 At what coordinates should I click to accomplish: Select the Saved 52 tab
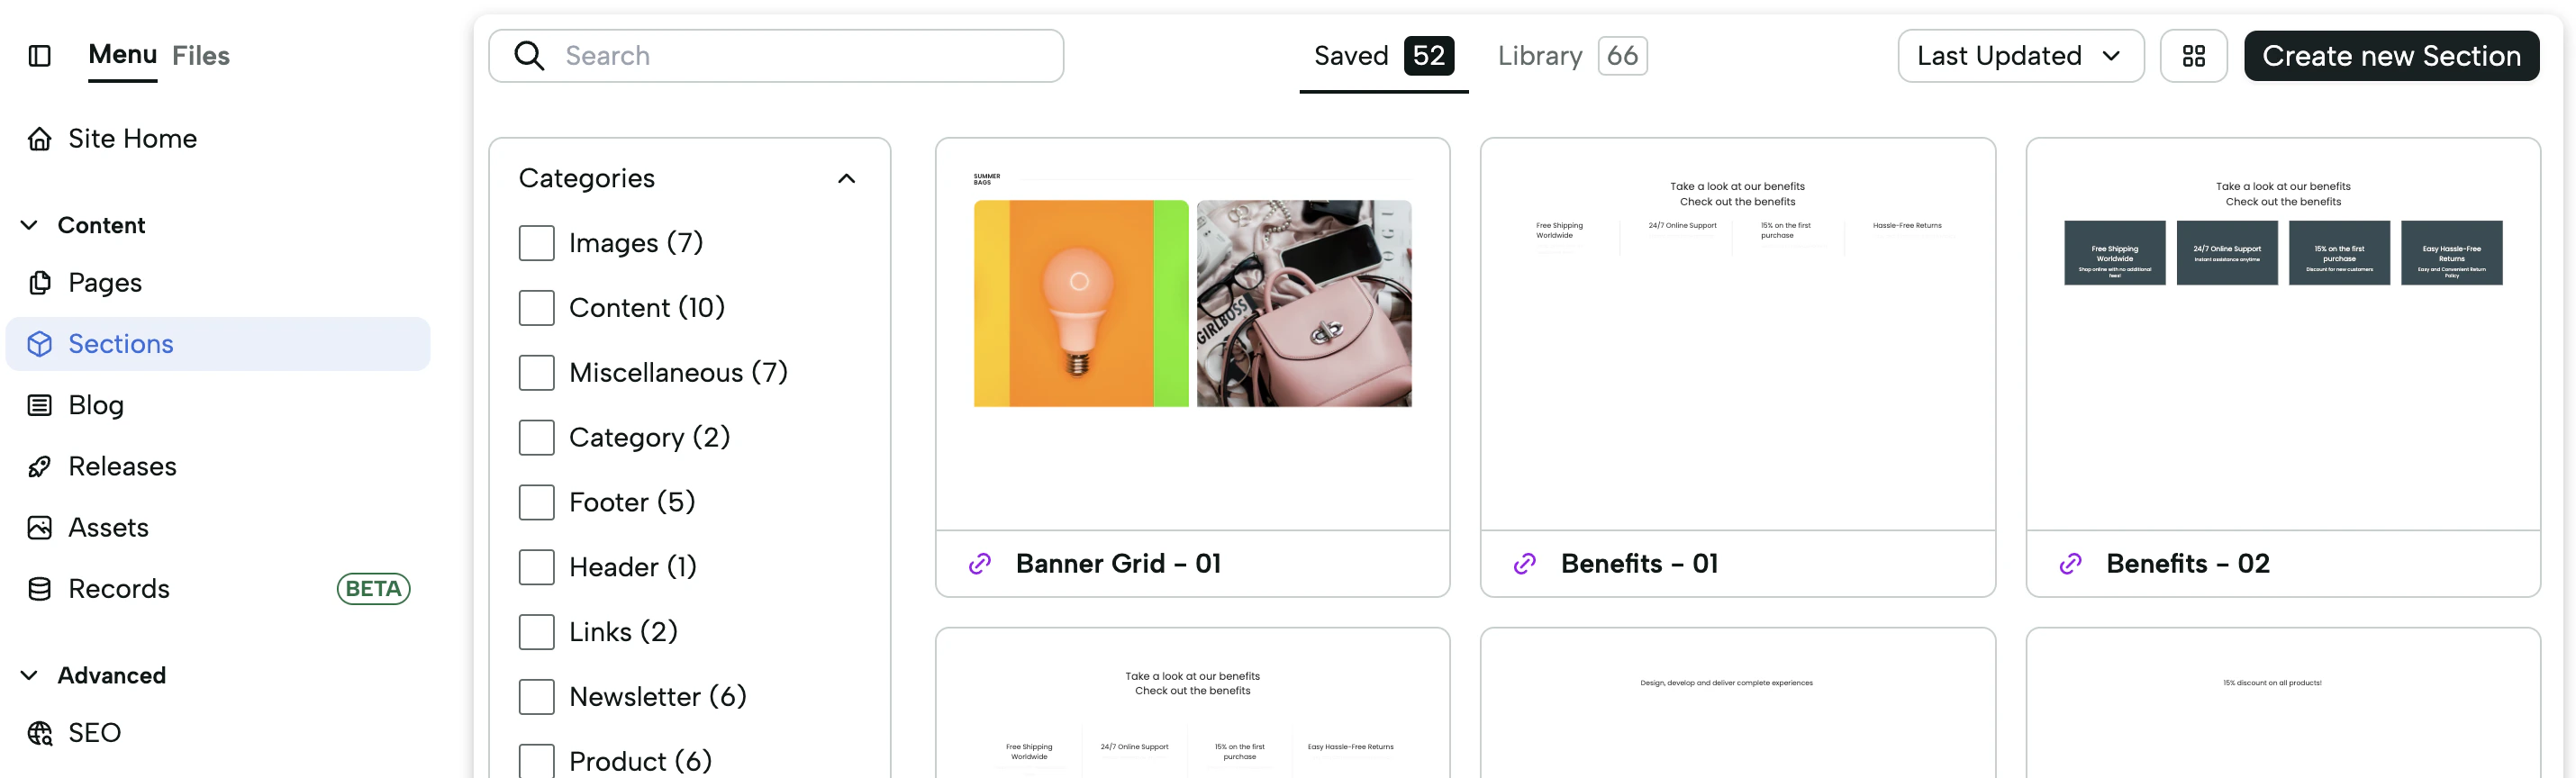(x=1383, y=56)
